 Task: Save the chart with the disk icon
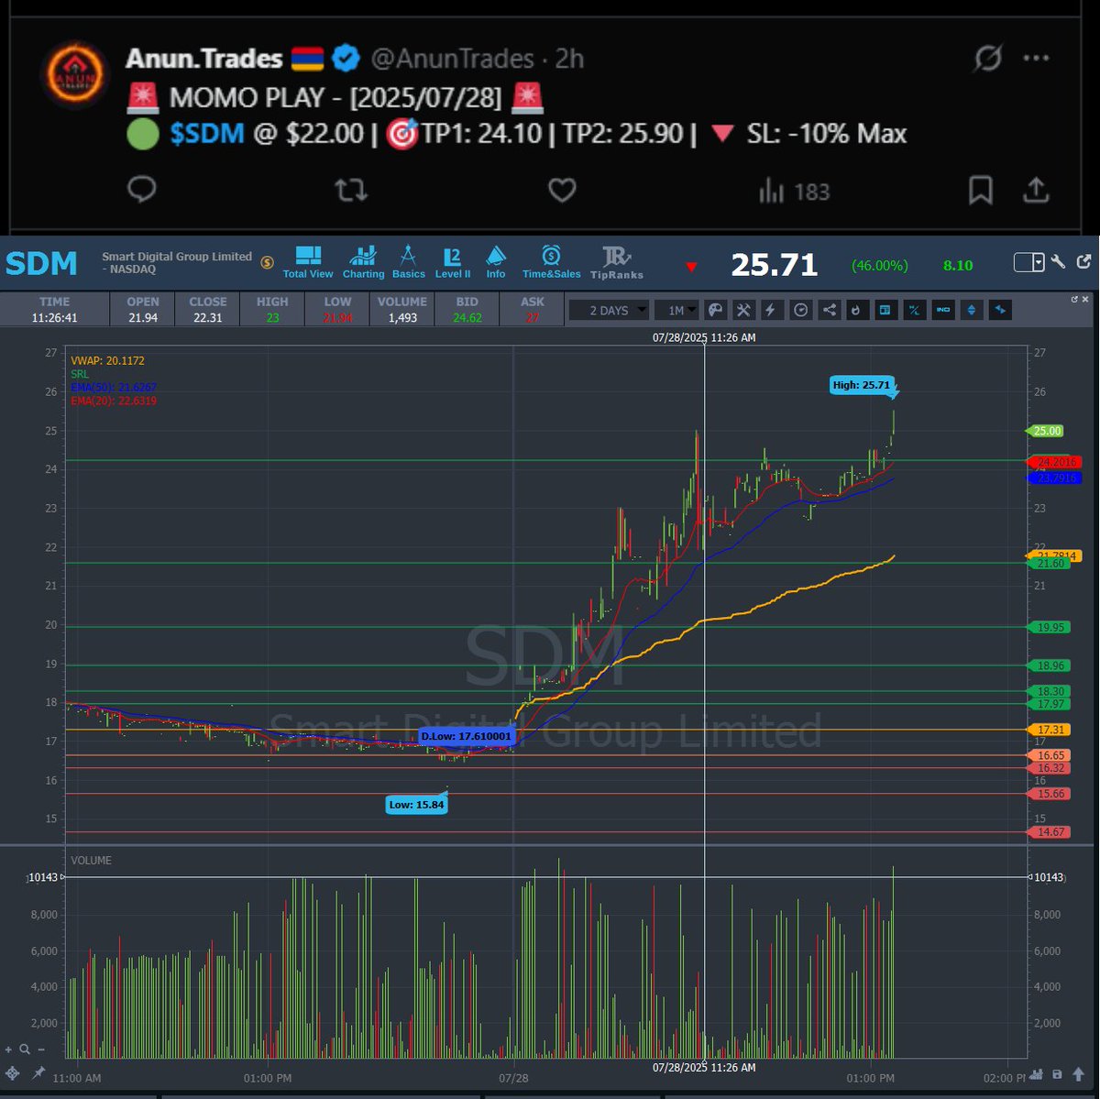1057,1074
